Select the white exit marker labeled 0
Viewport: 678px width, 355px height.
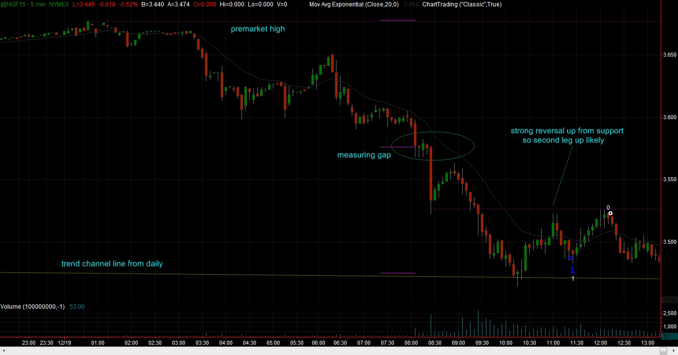(x=610, y=213)
